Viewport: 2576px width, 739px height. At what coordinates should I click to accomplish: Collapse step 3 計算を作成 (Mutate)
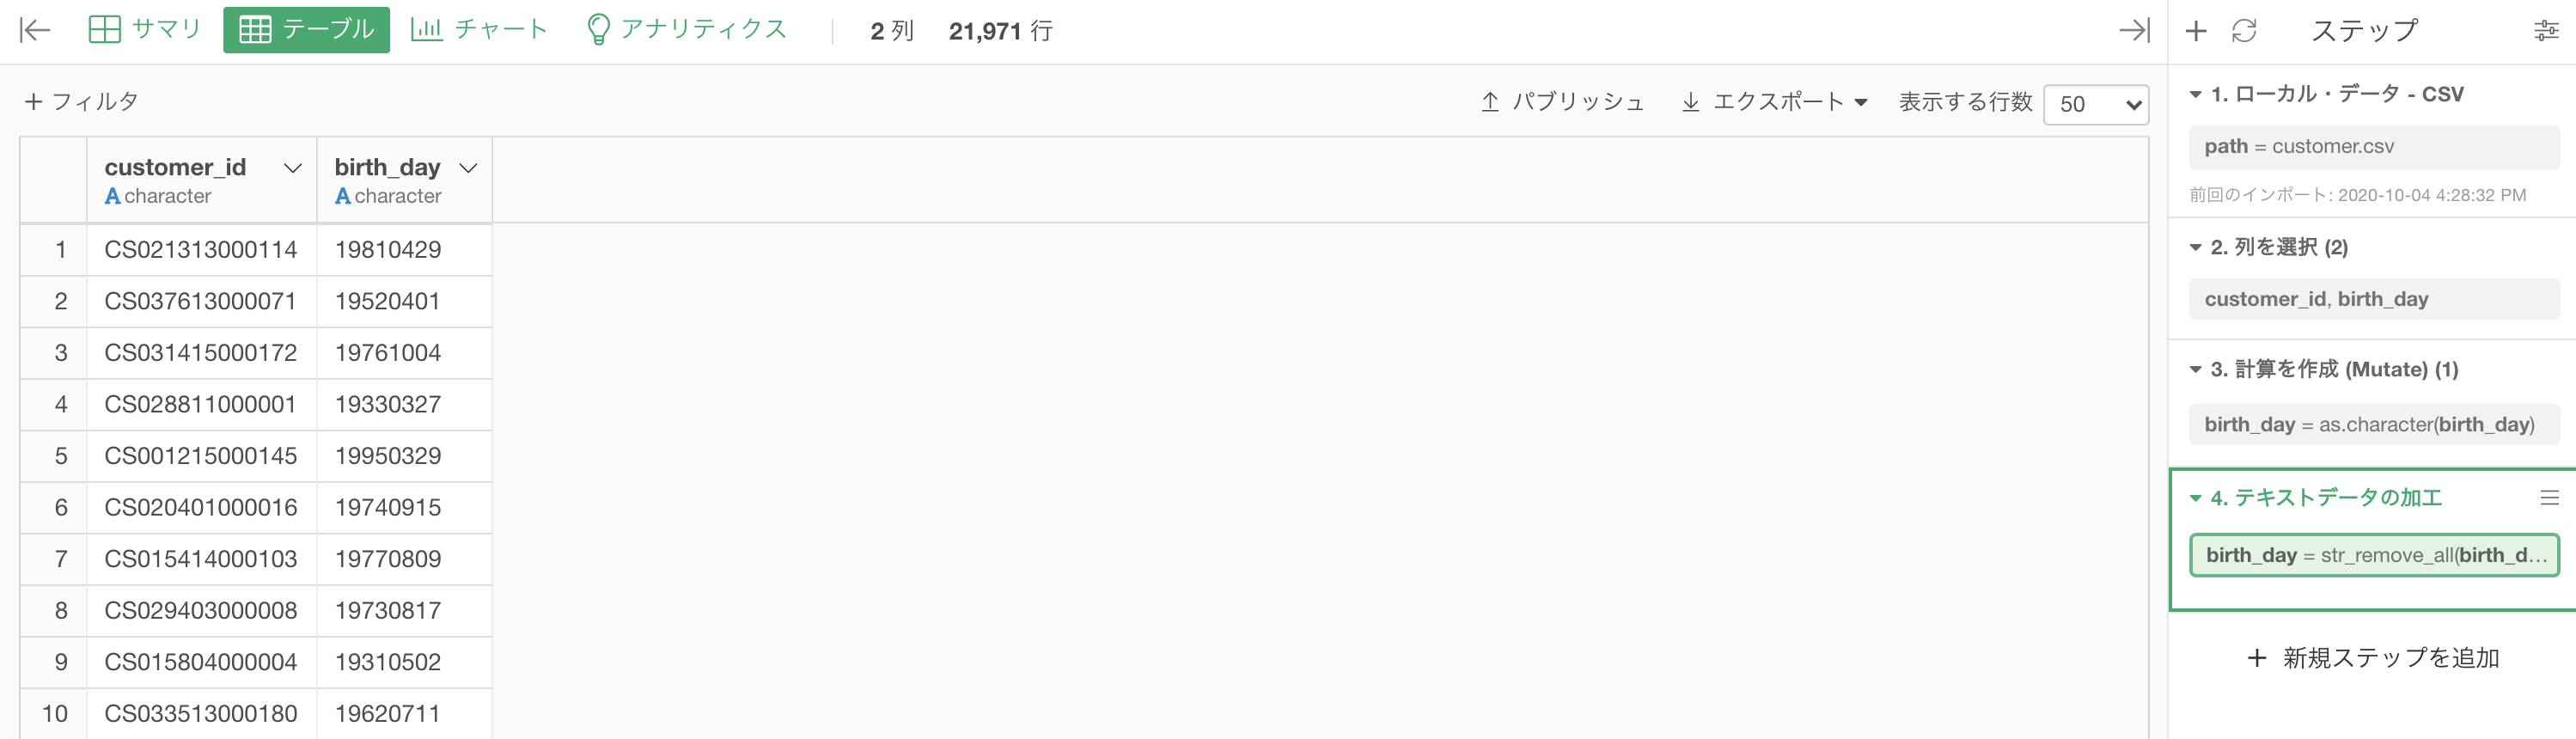coord(2196,370)
